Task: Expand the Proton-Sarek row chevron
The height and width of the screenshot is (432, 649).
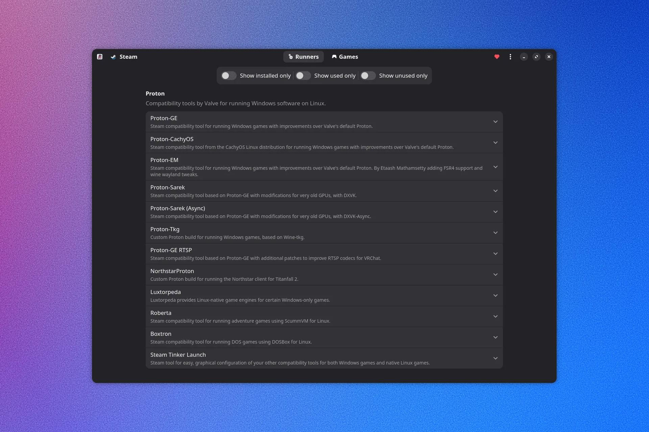Action: click(496, 191)
